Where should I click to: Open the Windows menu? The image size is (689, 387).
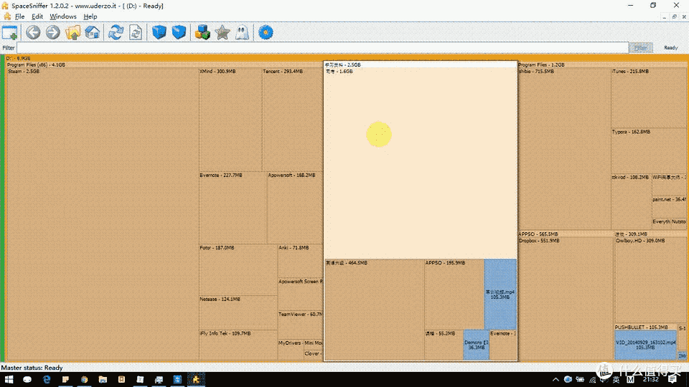pyautogui.click(x=63, y=16)
